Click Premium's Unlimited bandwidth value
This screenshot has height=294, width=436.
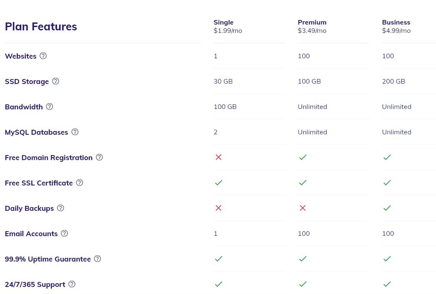pyautogui.click(x=312, y=107)
